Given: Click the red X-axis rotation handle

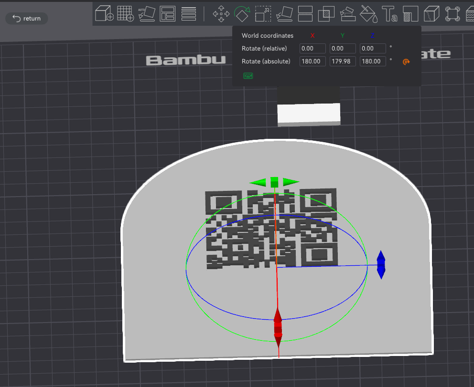Looking at the screenshot, I should [278, 327].
